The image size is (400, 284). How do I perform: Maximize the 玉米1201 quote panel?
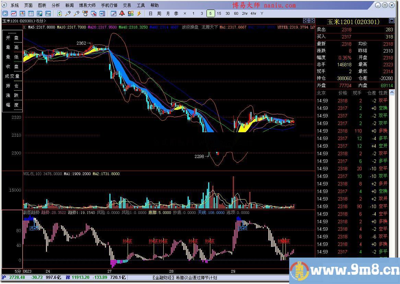(x=392, y=21)
